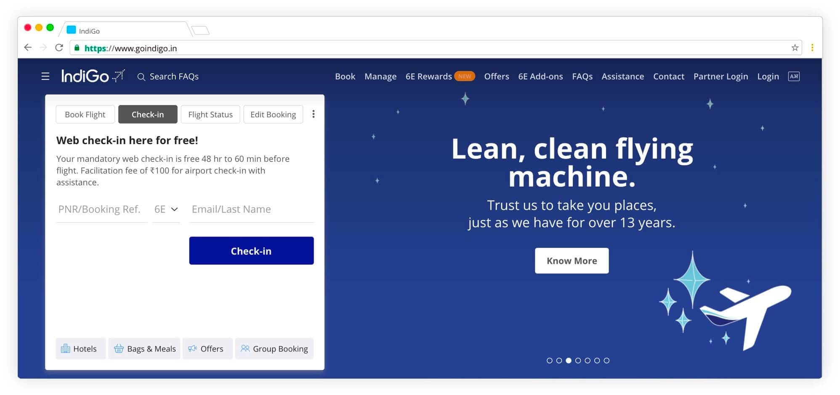The width and height of the screenshot is (840, 395).
Task: Expand the 6E airline code dropdown
Action: 166,209
